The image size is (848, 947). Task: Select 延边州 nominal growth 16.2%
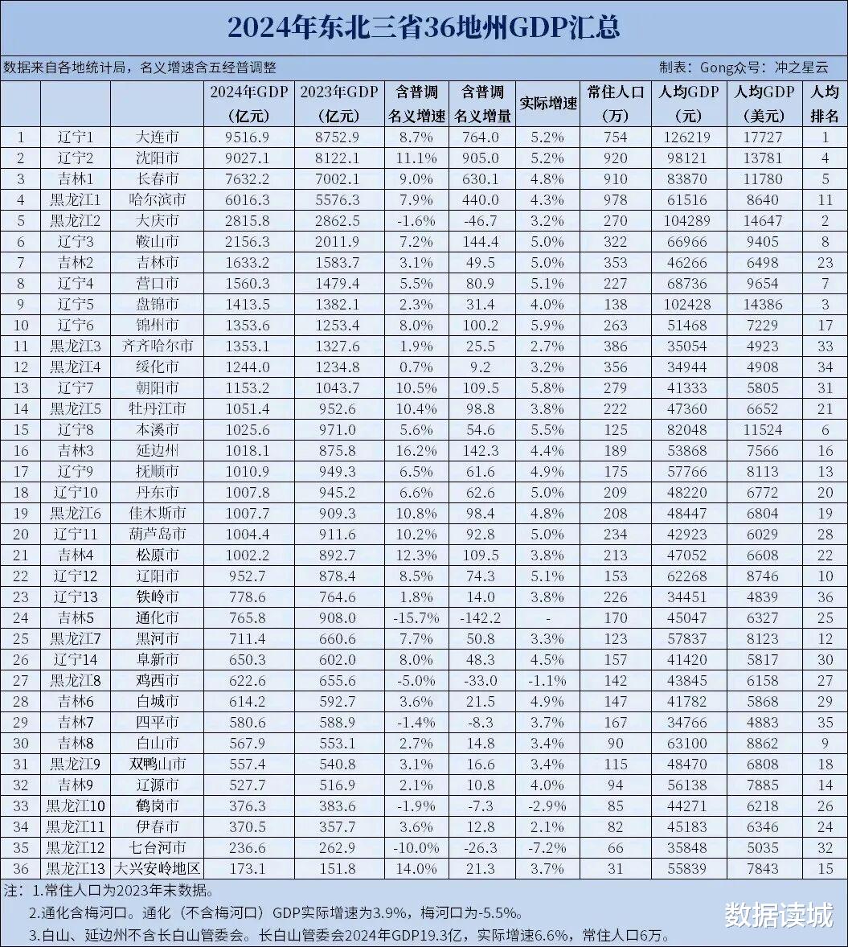tap(416, 450)
